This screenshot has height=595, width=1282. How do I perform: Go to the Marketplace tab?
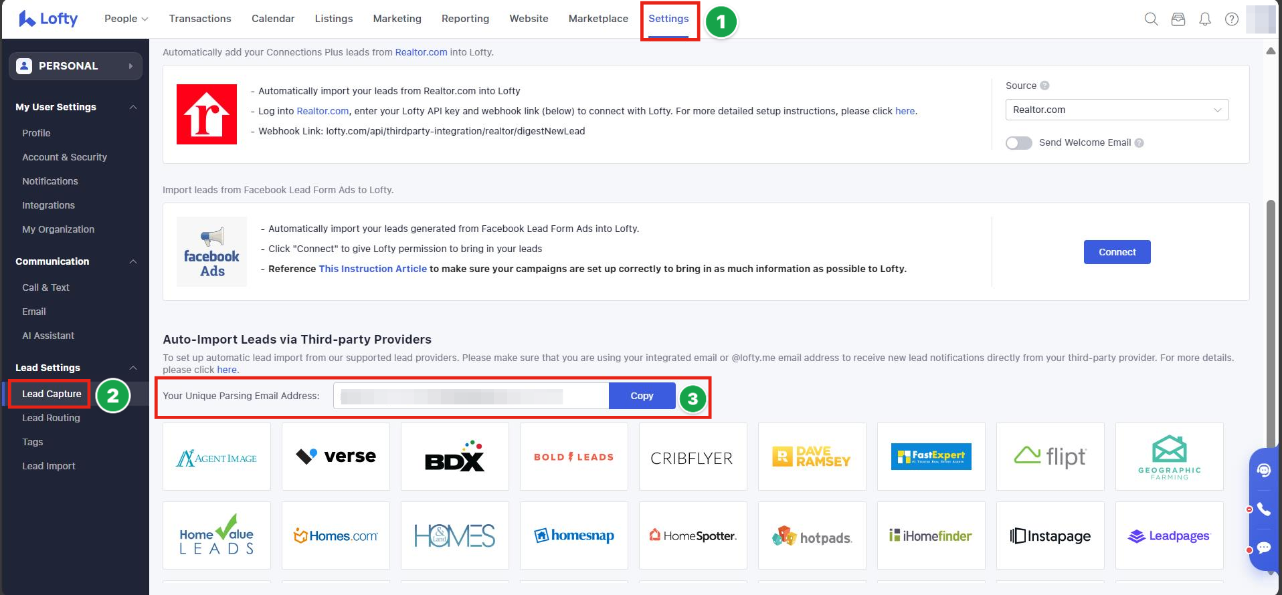point(598,19)
